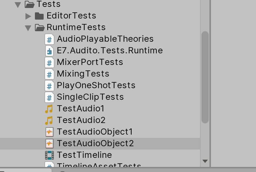
Task: Select the TestTimeline asset name
Action: click(84, 155)
